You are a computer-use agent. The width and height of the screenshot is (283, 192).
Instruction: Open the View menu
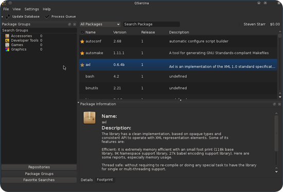[16, 9]
